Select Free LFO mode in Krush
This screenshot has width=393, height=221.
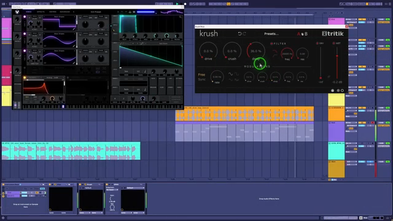pos(201,75)
